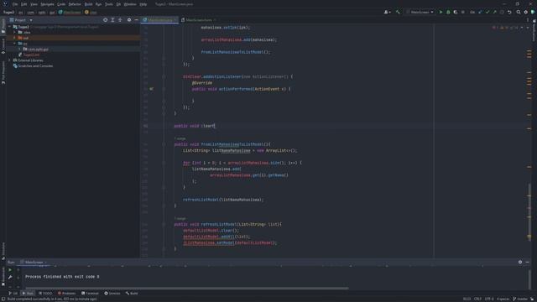Expand the .idea folder
The image size is (537, 302).
pos(15,32)
